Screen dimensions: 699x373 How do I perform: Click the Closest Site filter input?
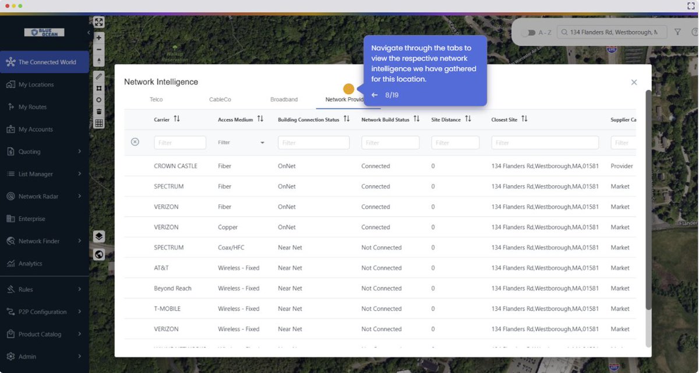[545, 143]
